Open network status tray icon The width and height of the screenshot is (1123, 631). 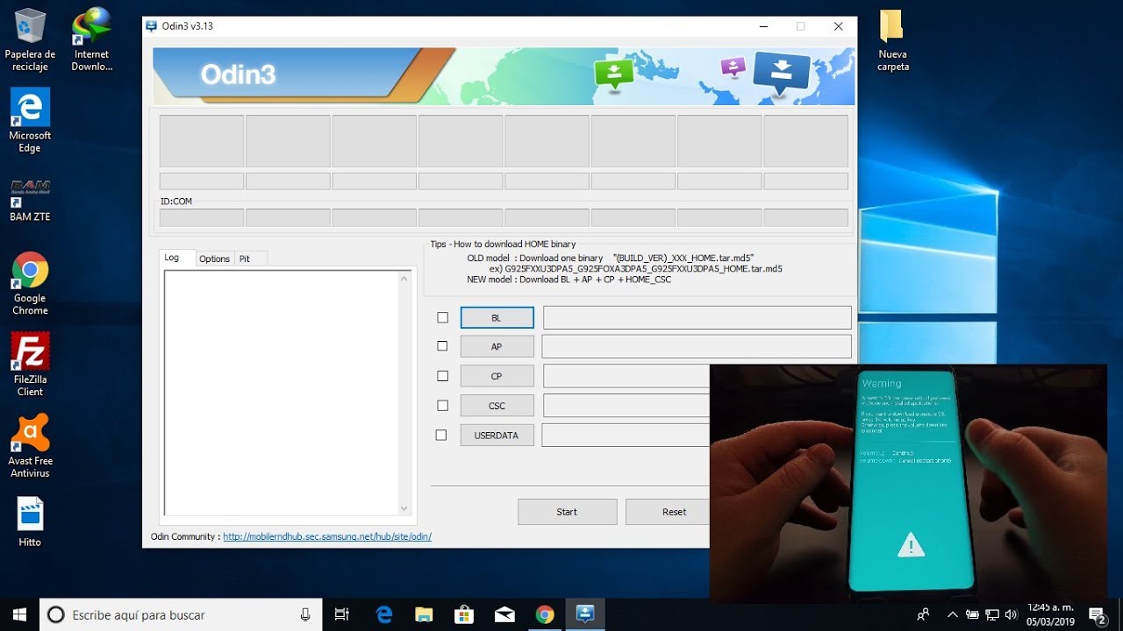coord(992,615)
